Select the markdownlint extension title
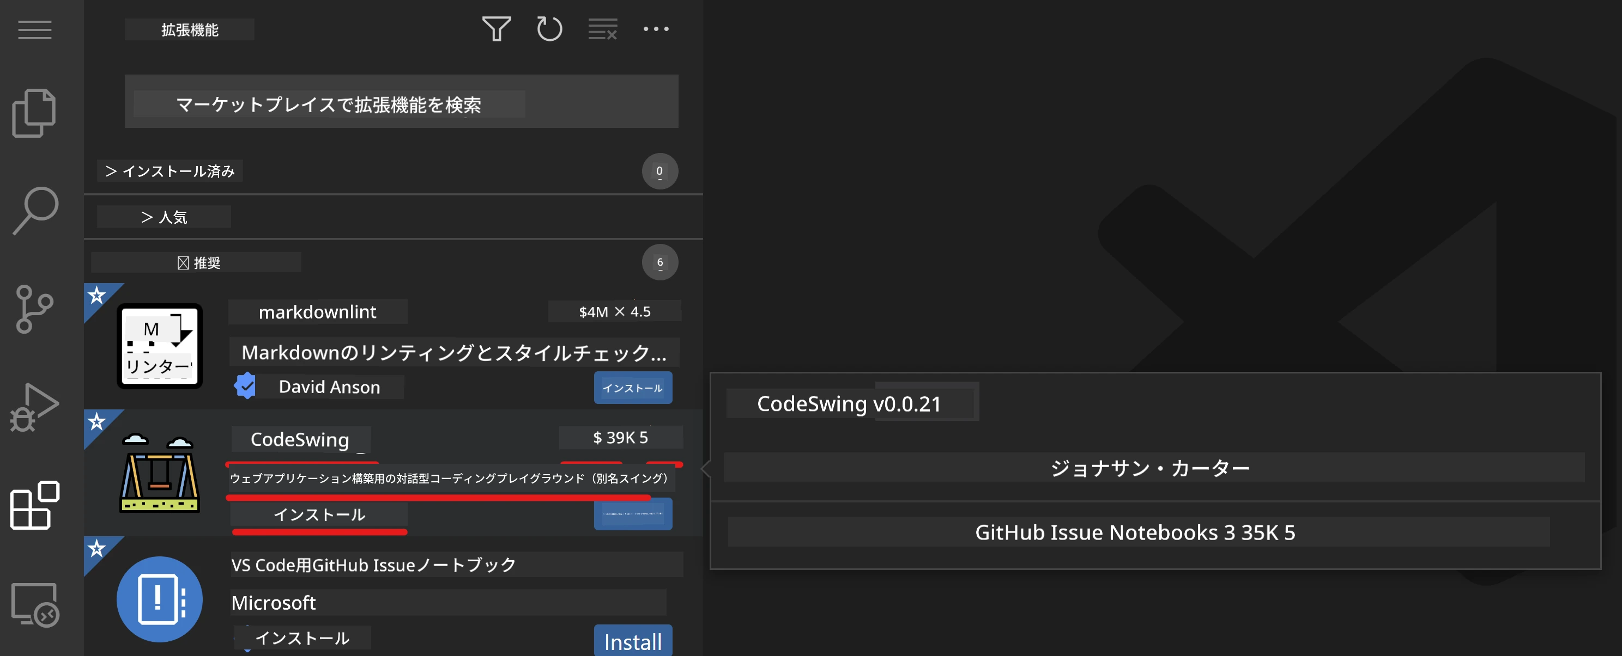 coord(317,312)
